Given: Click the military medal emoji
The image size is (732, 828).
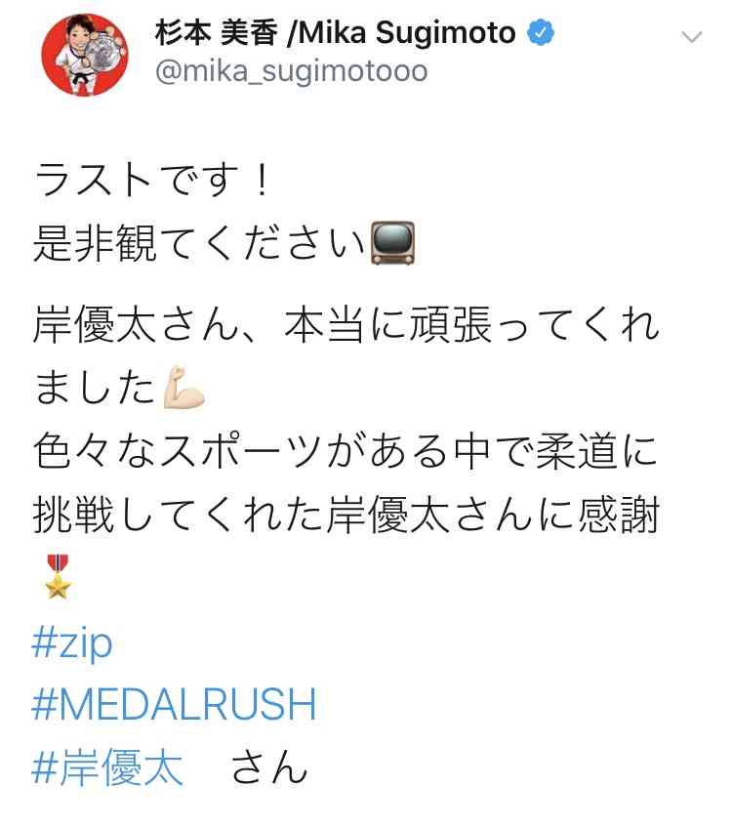Looking at the screenshot, I should point(58,577).
